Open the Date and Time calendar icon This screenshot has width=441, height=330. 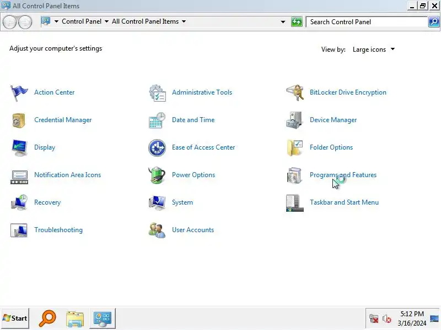pos(157,120)
